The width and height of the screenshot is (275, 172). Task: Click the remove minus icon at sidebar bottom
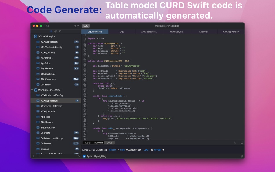pyautogui.click(x=38, y=156)
